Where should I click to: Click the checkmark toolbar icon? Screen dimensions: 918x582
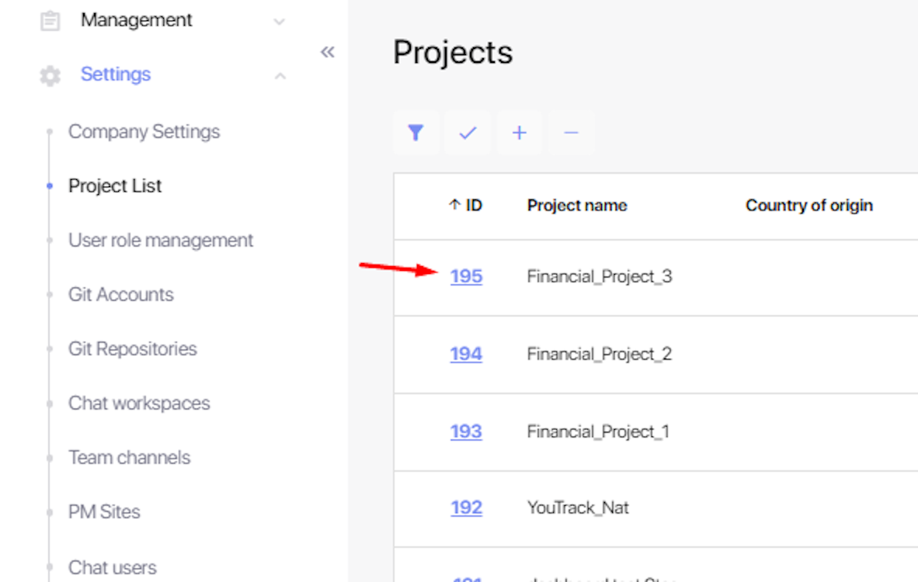[x=468, y=133]
